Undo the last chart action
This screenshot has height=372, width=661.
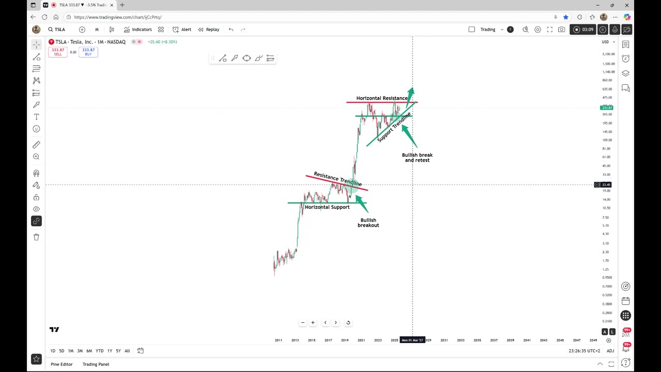coord(231,29)
